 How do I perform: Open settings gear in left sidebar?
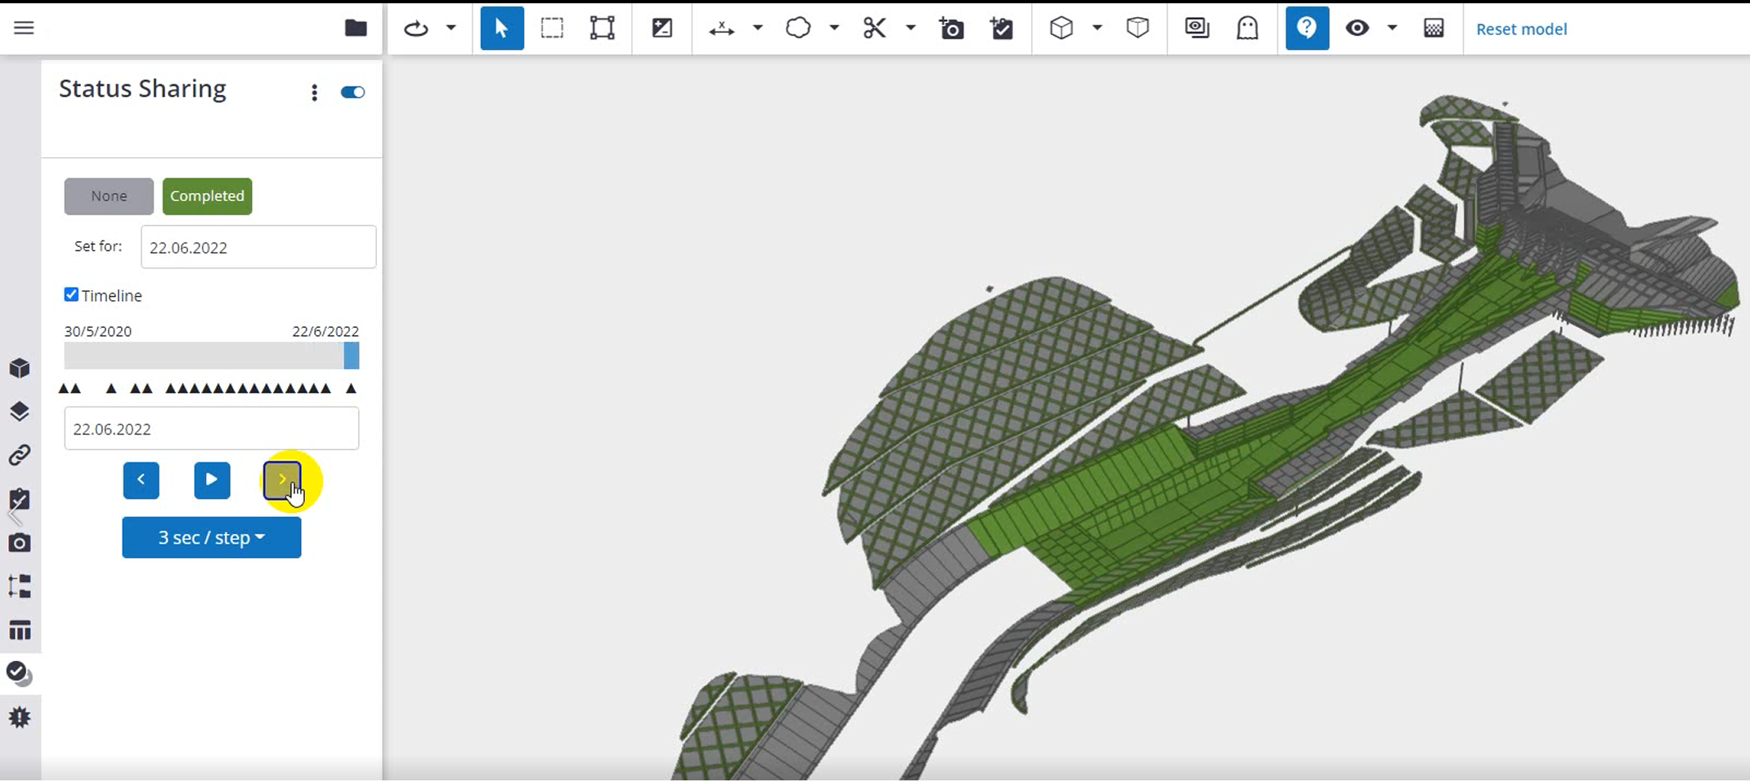[20, 717]
